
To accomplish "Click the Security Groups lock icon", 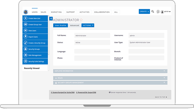I will 26,49.
